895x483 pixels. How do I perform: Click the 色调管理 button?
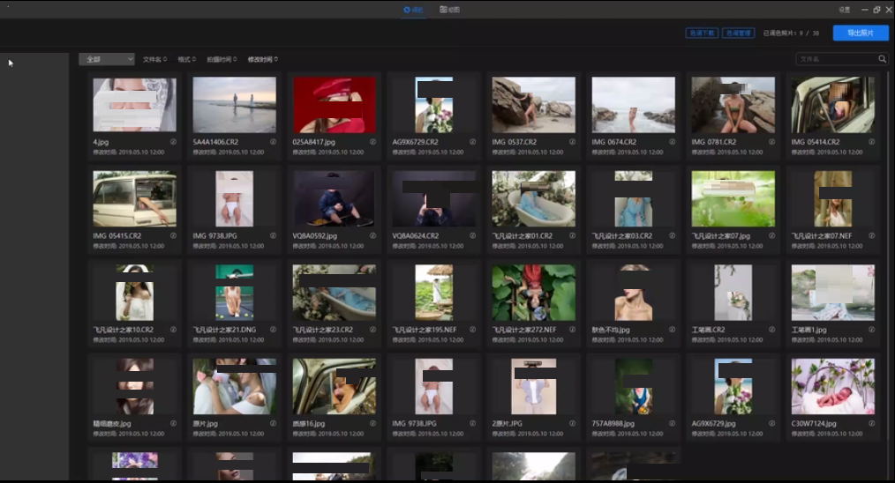pos(738,33)
